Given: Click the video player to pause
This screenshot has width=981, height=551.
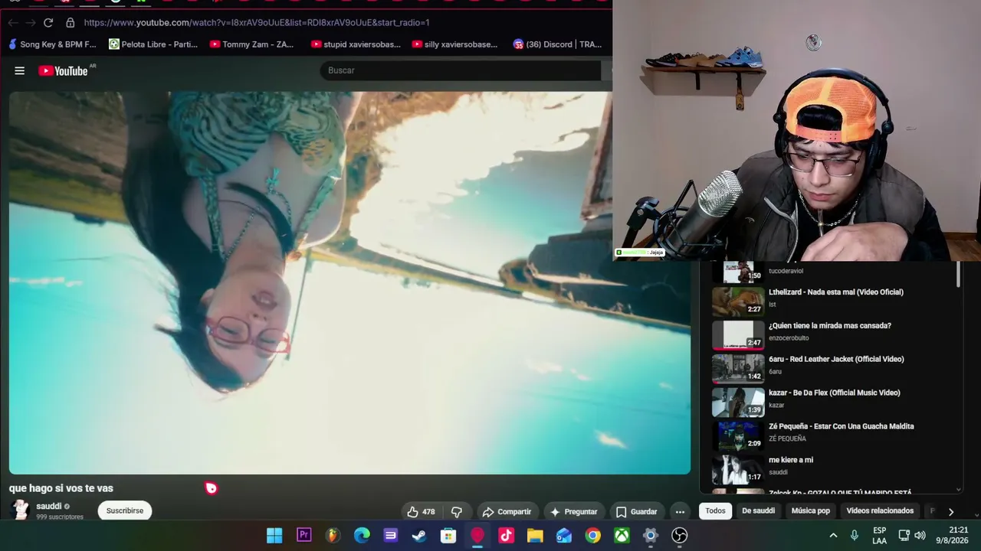Looking at the screenshot, I should tap(349, 283).
